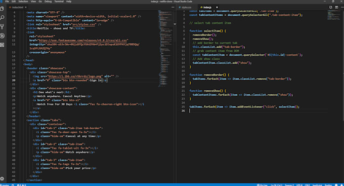
Task: Open the Source Control view
Action: (2, 27)
